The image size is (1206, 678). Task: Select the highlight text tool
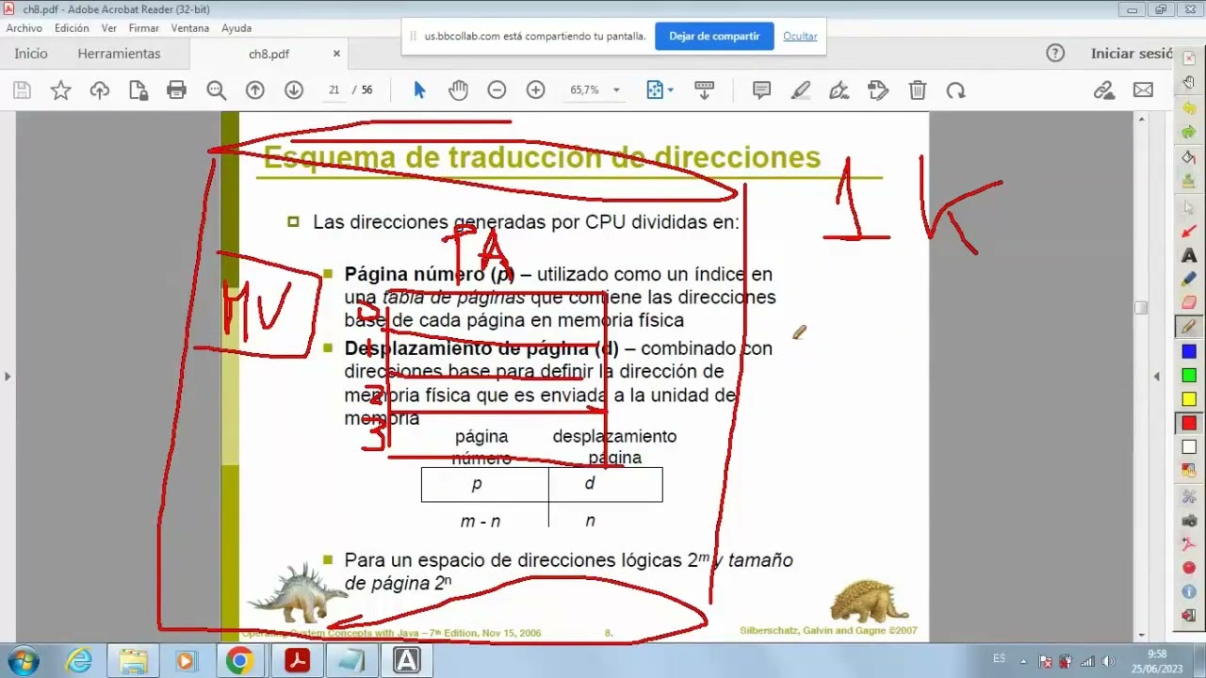801,90
